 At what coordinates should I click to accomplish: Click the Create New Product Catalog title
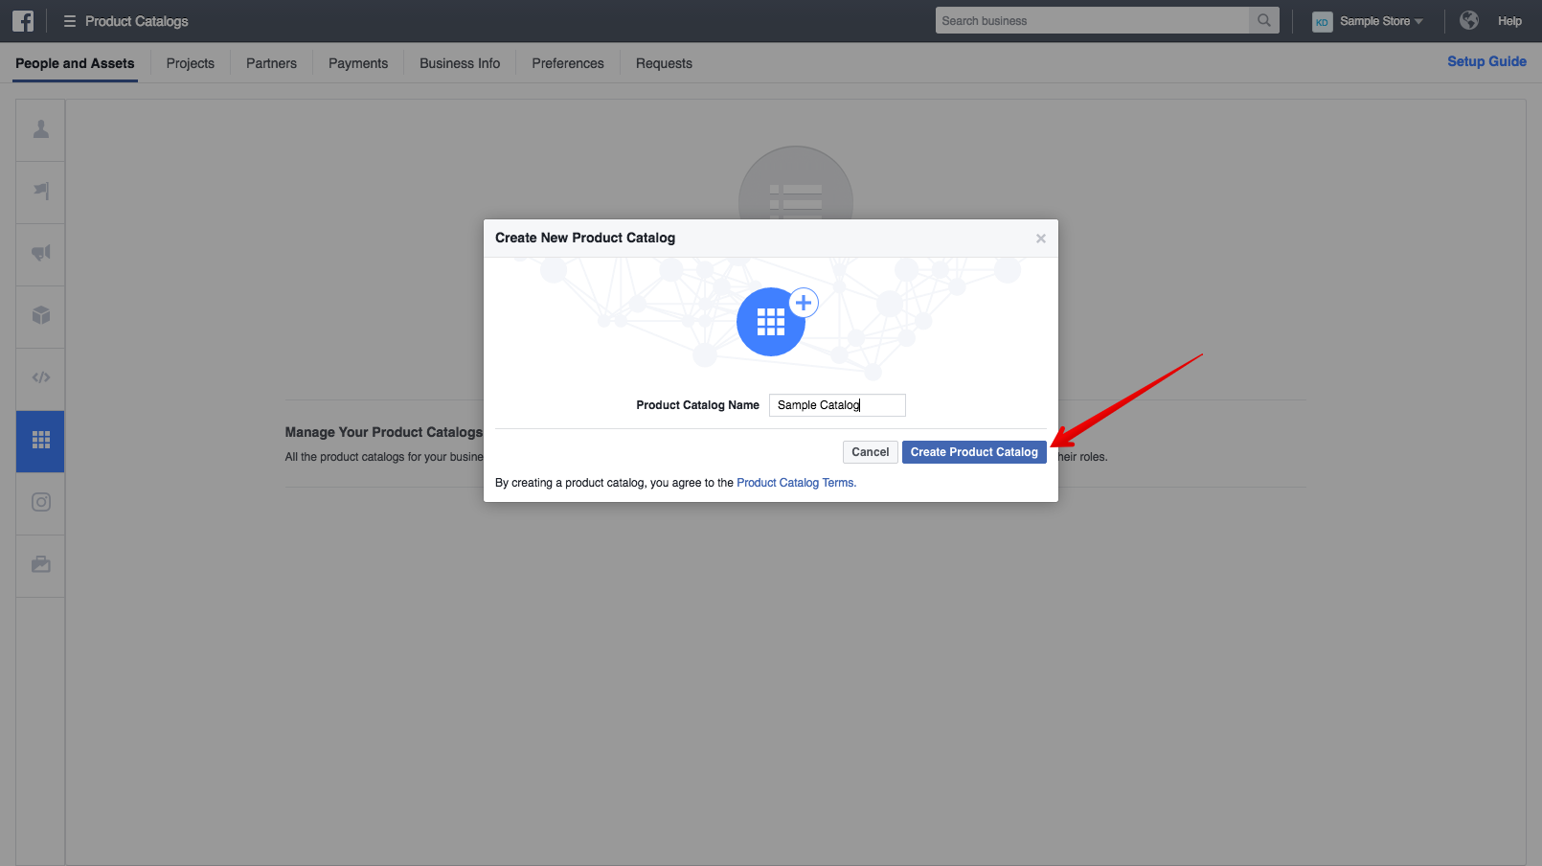pyautogui.click(x=585, y=238)
